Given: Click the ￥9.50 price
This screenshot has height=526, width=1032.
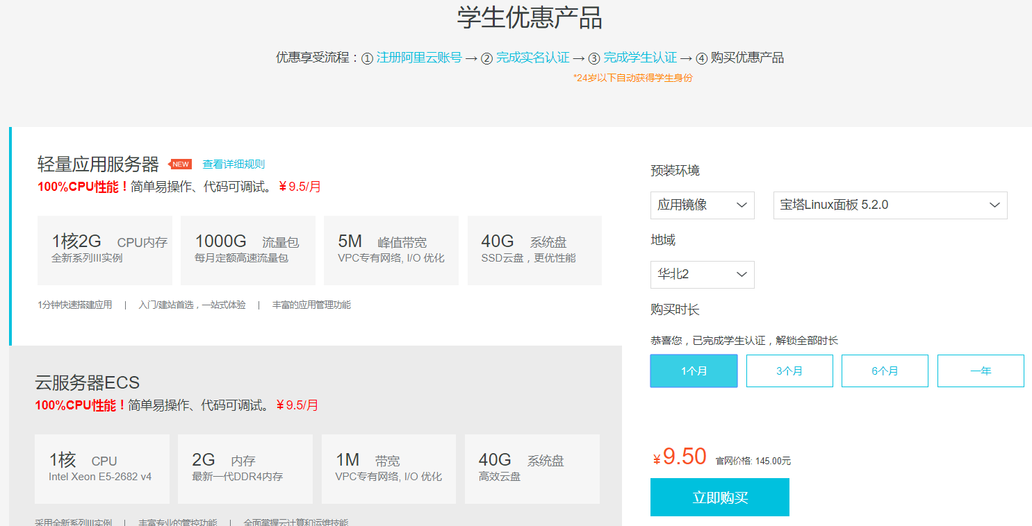Looking at the screenshot, I should click(680, 457).
